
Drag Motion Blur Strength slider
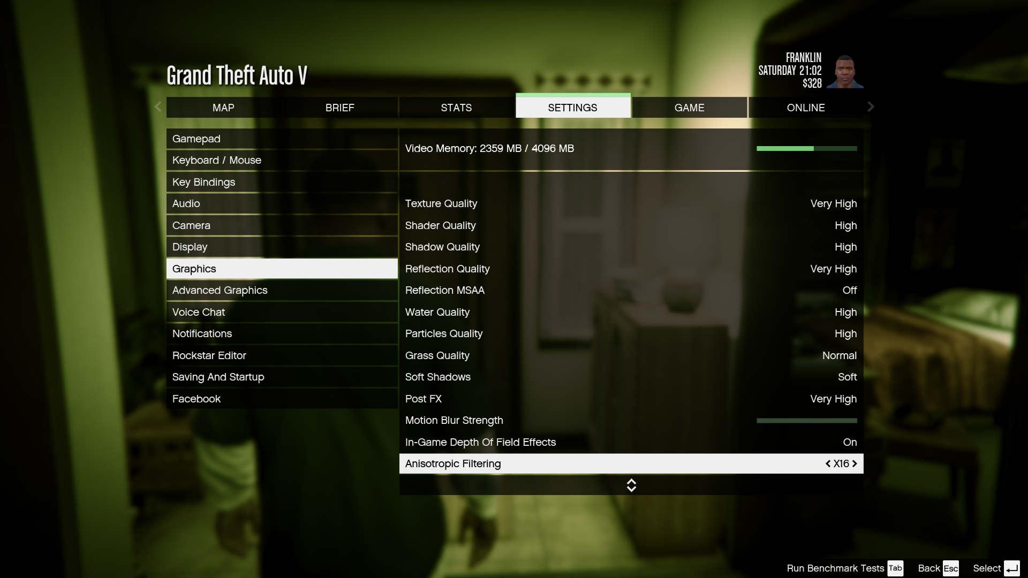coord(807,420)
